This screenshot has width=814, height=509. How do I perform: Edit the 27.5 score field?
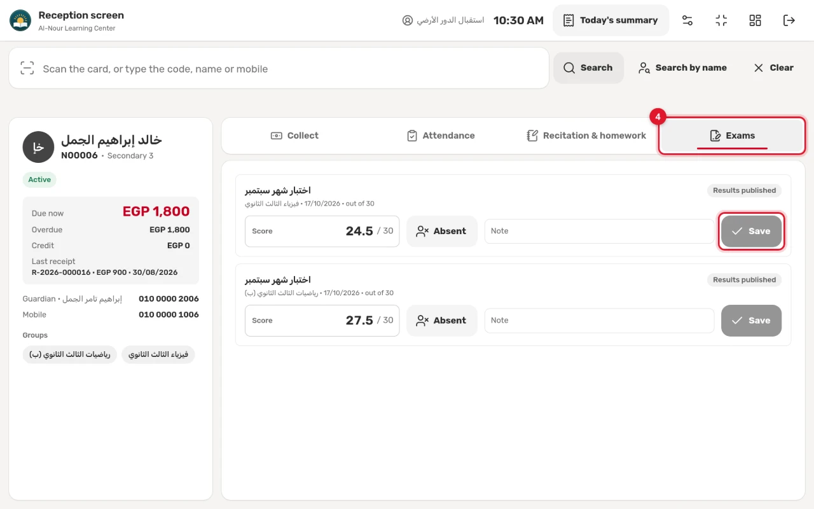click(322, 320)
